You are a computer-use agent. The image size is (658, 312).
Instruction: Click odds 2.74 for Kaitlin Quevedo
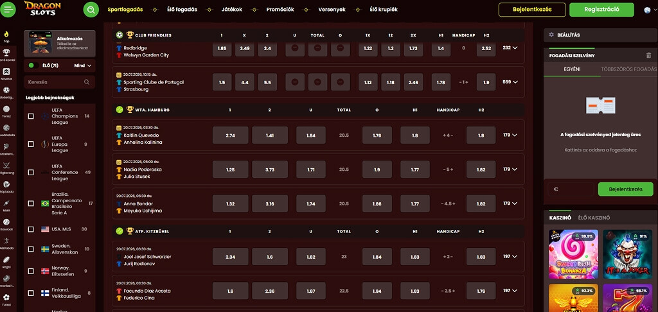point(231,135)
